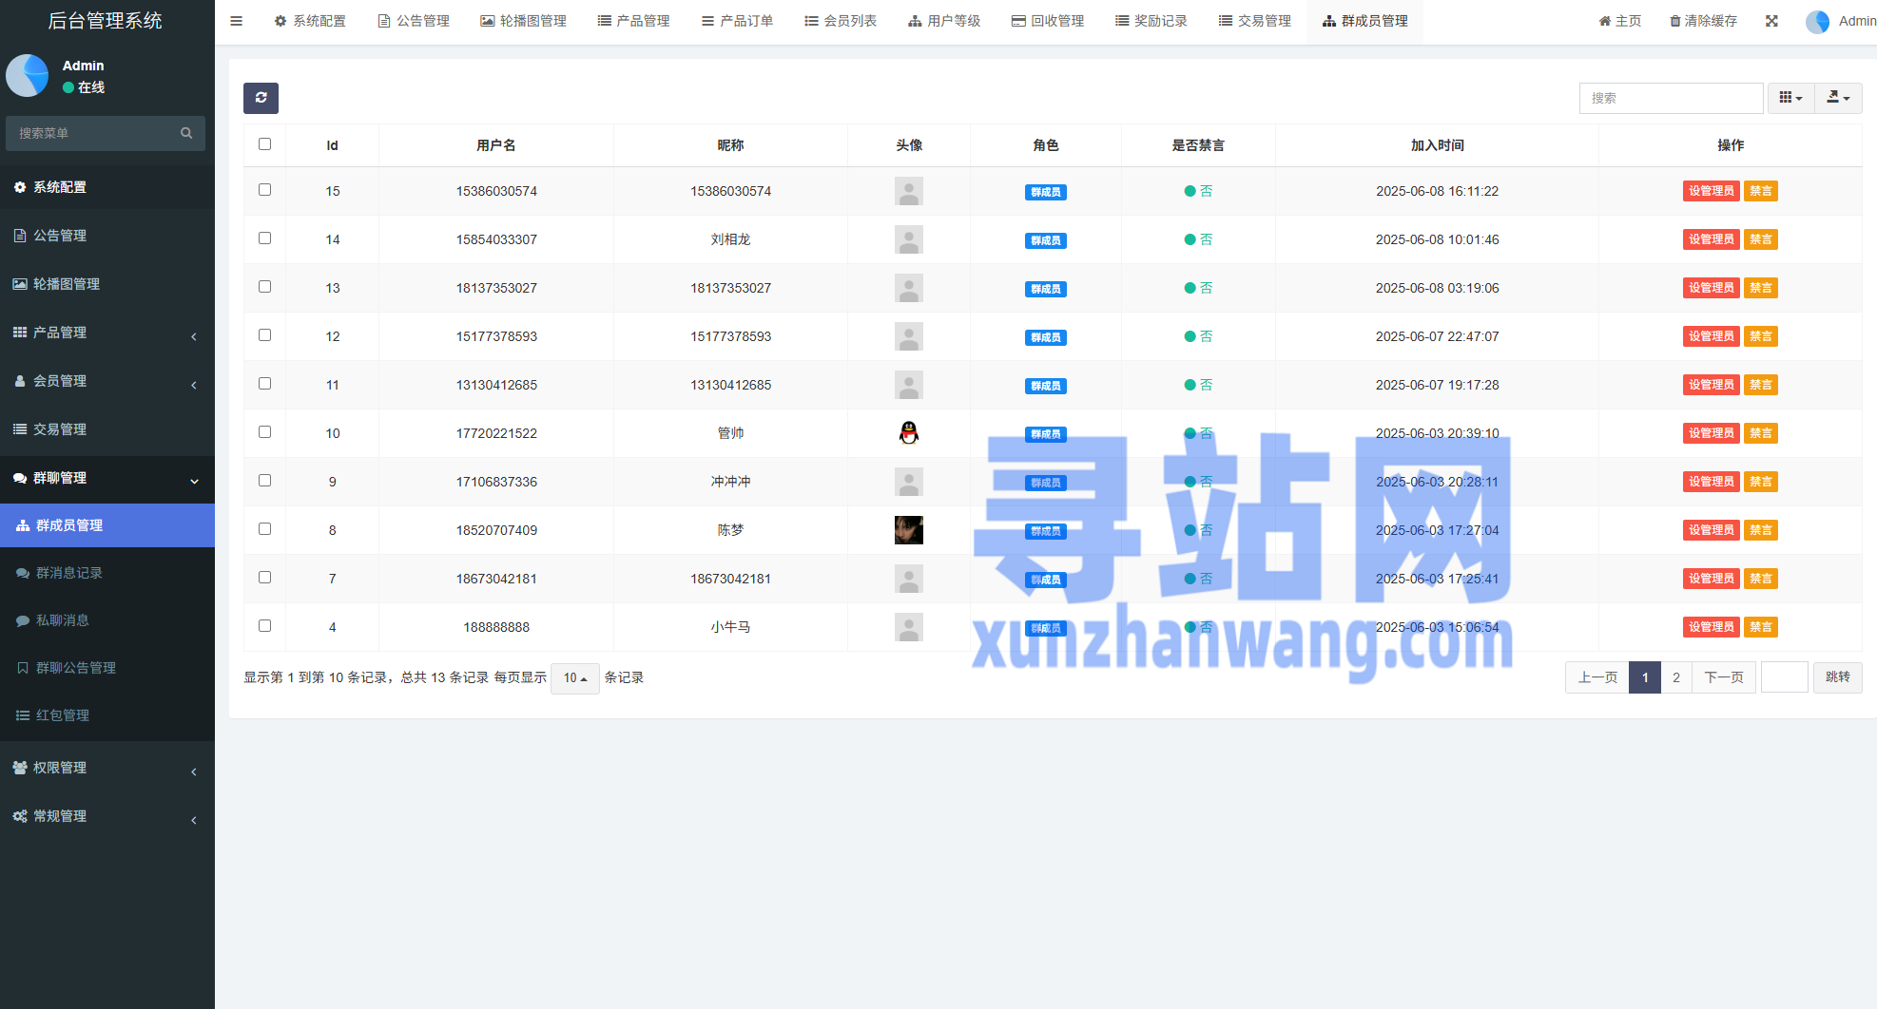
Task: Click the QQ penguin avatar of 管帅
Action: pos(909,433)
